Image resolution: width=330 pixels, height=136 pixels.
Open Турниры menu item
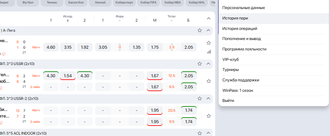pyautogui.click(x=274, y=70)
